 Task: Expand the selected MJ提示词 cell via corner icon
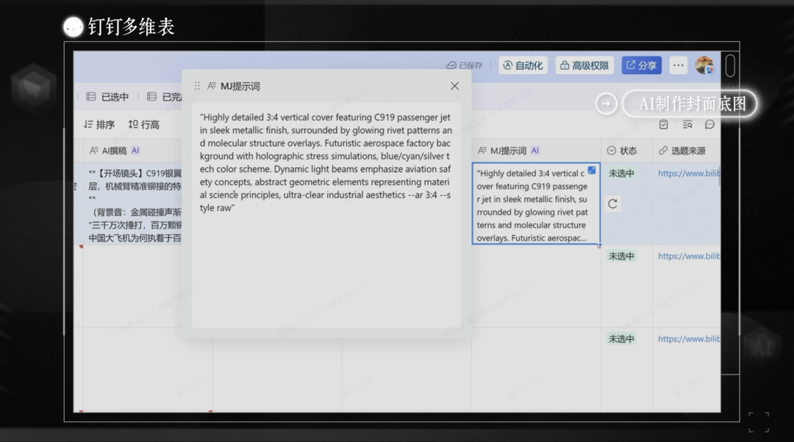tap(591, 170)
